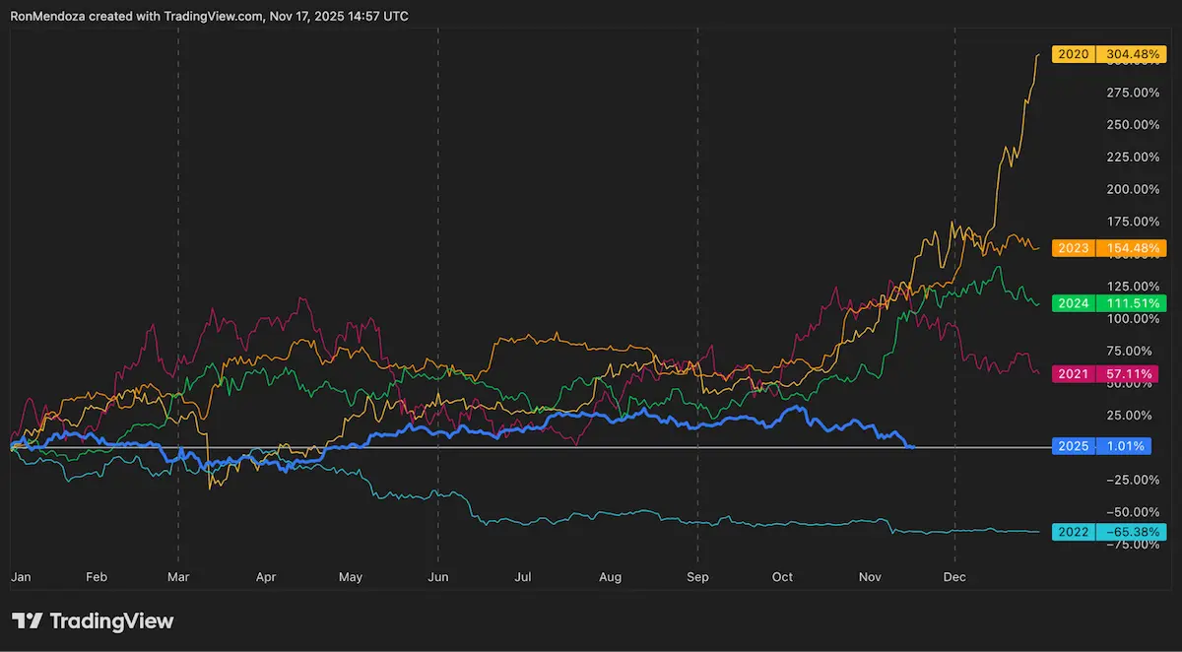Viewport: 1182px width, 652px height.
Task: Click the Dec label on the time axis
Action: point(953,577)
